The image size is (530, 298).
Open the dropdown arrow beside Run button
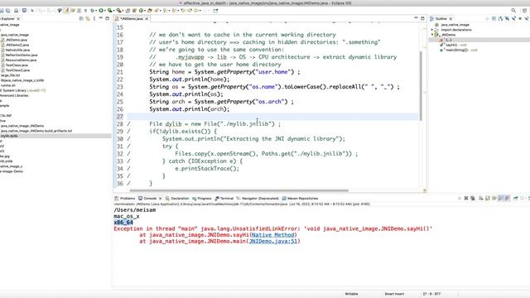pyautogui.click(x=105, y=11)
